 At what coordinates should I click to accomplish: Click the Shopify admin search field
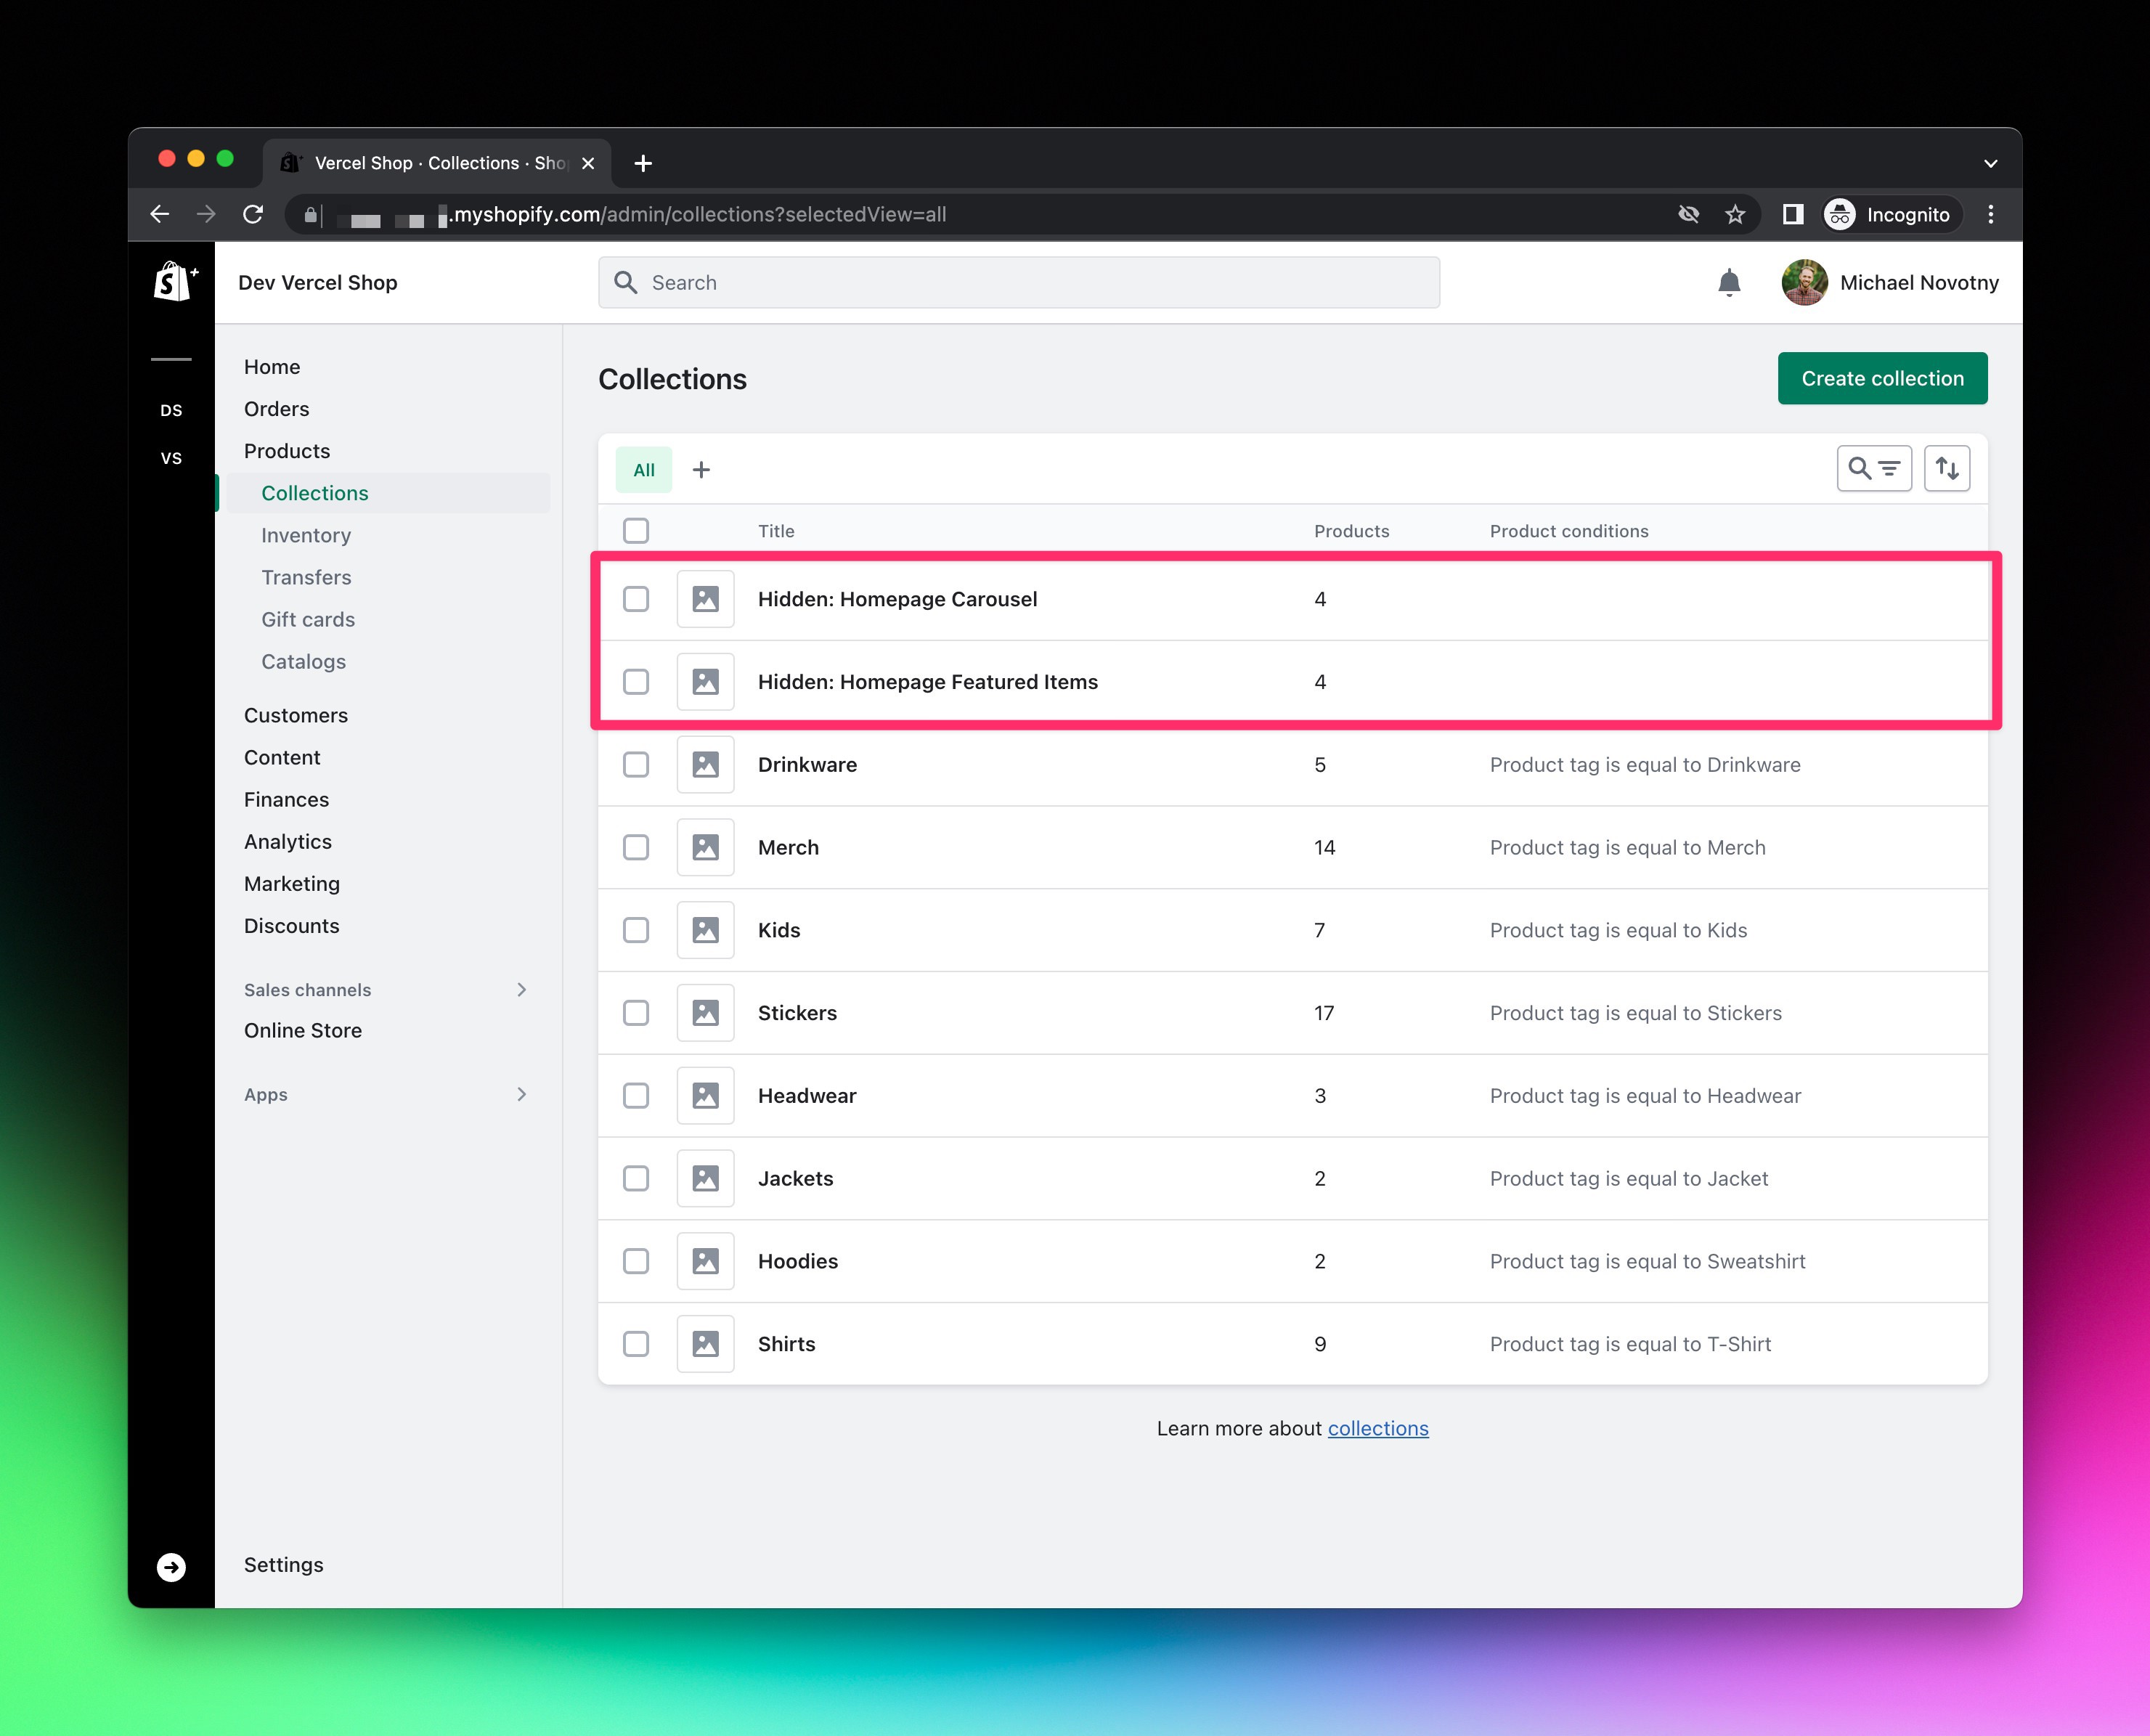coord(1019,283)
